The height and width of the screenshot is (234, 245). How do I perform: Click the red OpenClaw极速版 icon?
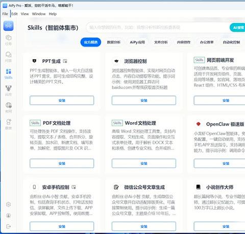(x=199, y=124)
